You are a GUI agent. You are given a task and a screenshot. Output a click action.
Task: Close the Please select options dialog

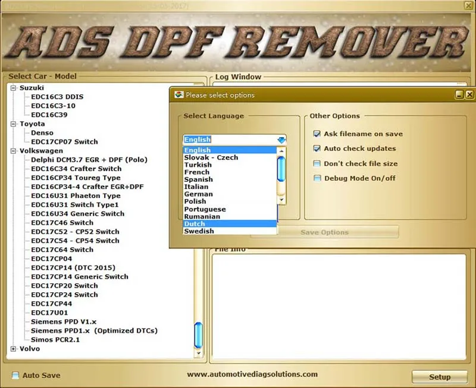click(x=469, y=94)
